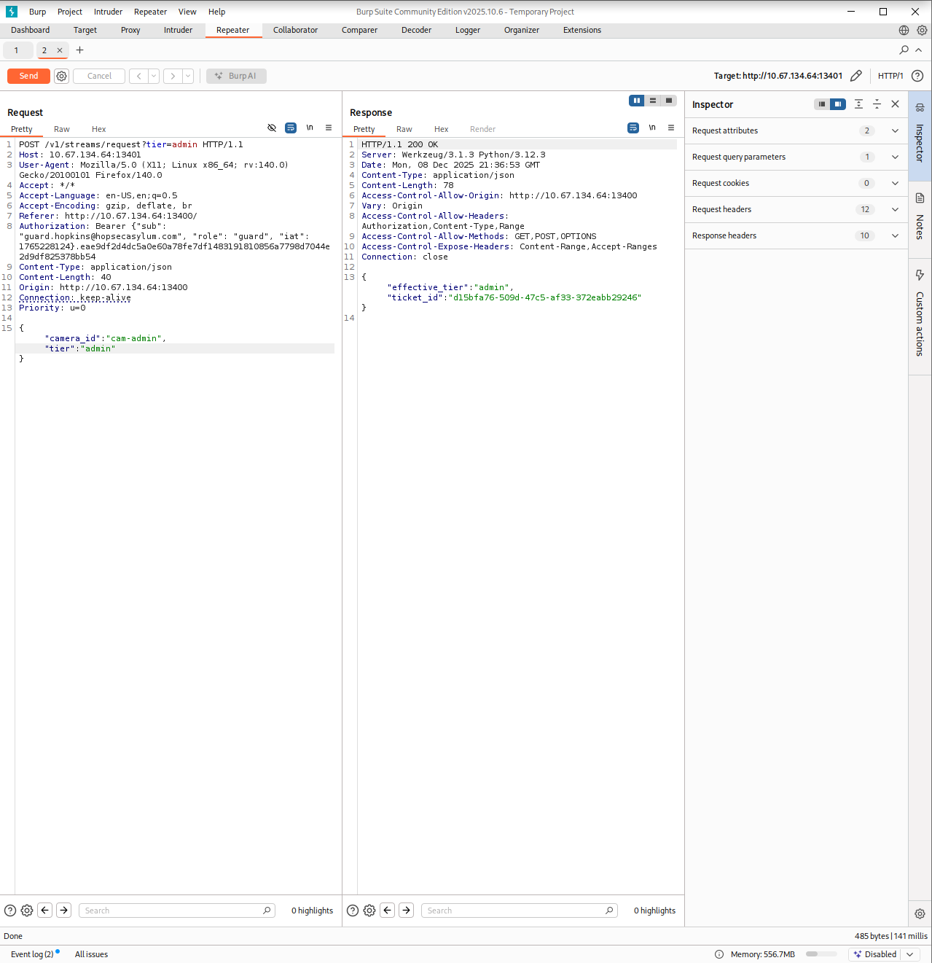Screen dimensions: 932x963
Task: Toggle non-printable characters in request
Action: (310, 128)
